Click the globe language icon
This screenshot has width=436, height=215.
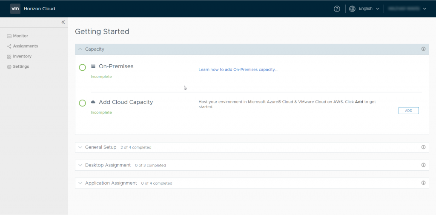[x=352, y=9]
